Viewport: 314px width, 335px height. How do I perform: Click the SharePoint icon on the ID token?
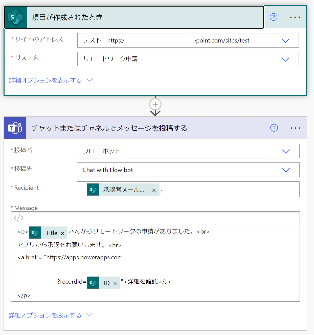pos(93,283)
